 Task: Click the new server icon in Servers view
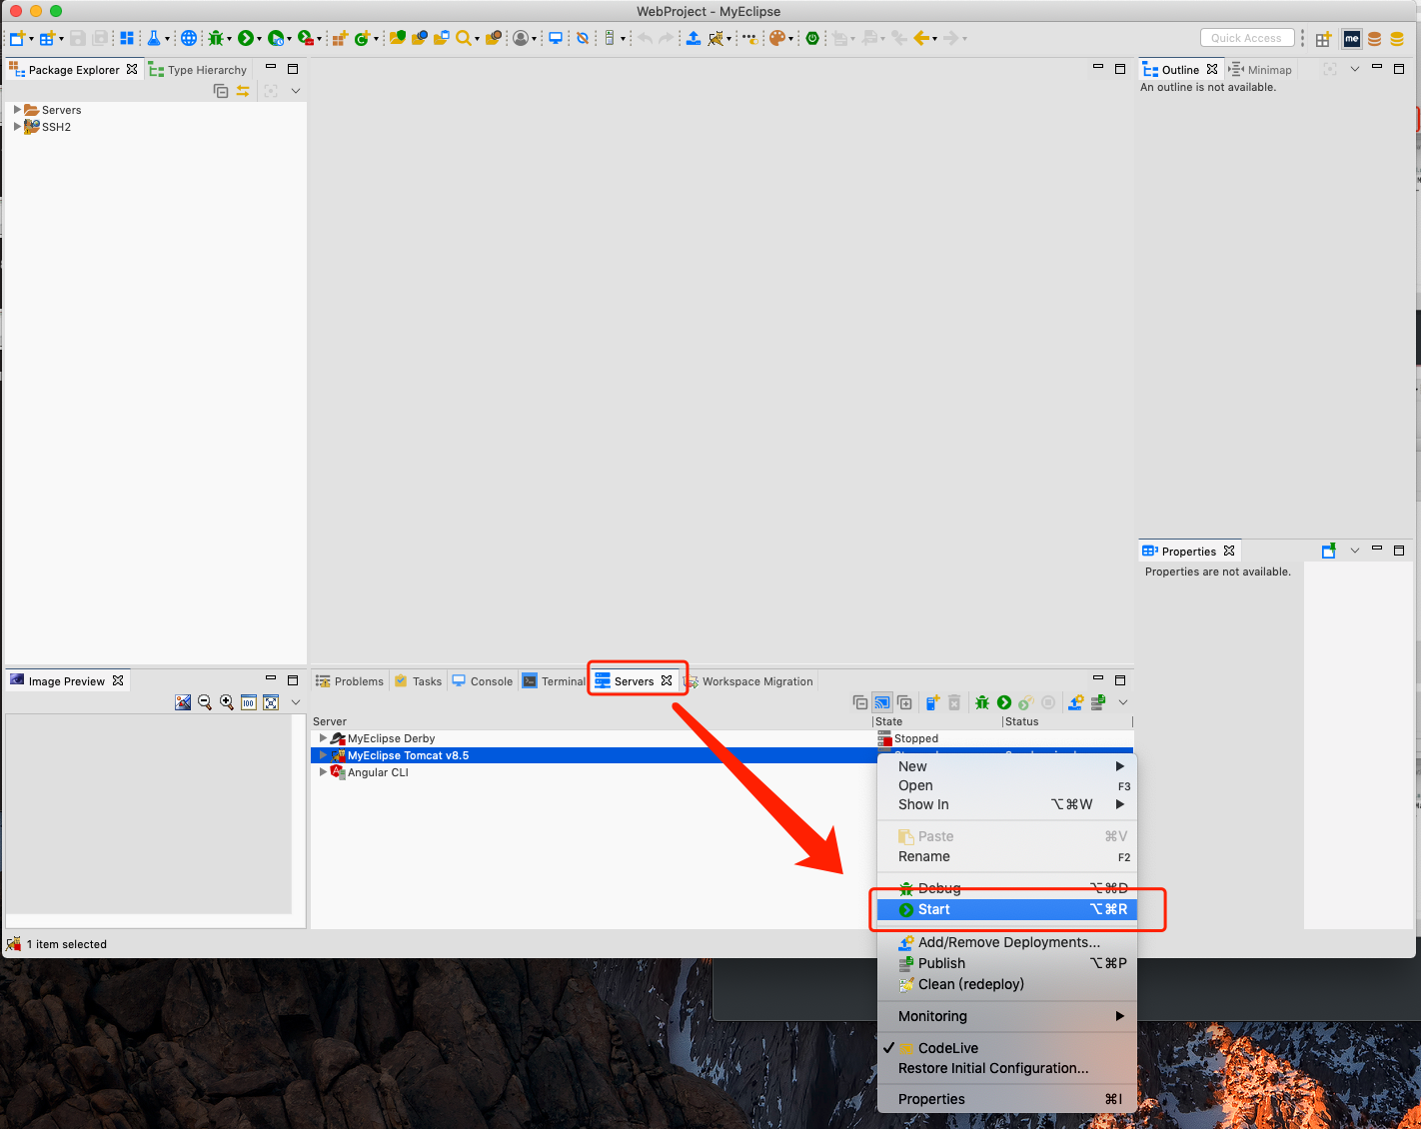931,702
